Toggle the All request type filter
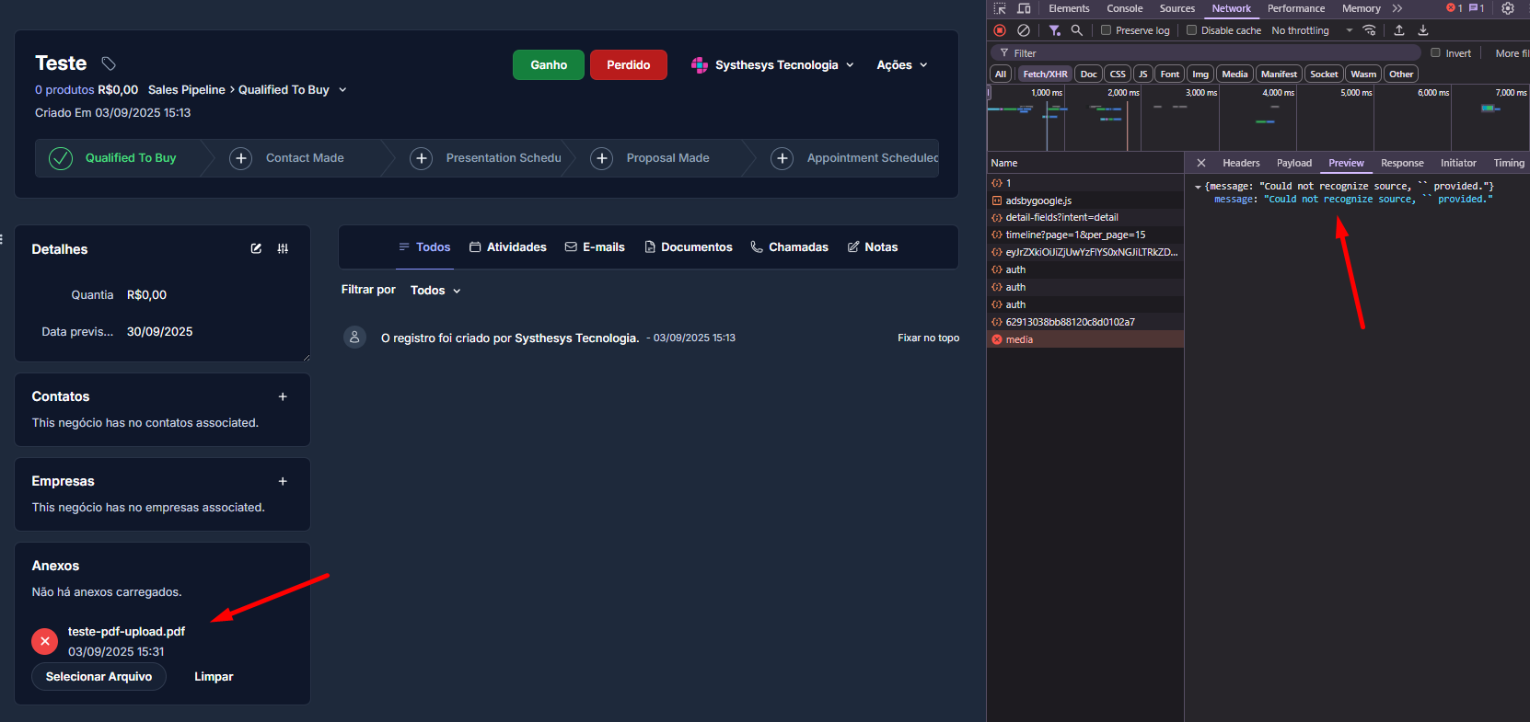Viewport: 1530px width, 722px height. pos(1001,74)
